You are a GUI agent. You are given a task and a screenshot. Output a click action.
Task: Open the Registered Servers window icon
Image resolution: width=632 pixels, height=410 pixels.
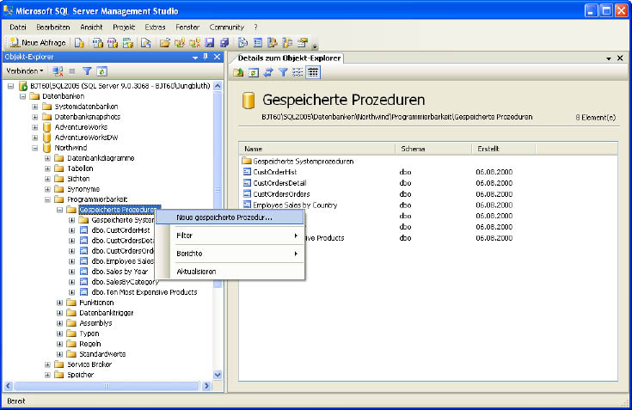pyautogui.click(x=242, y=42)
